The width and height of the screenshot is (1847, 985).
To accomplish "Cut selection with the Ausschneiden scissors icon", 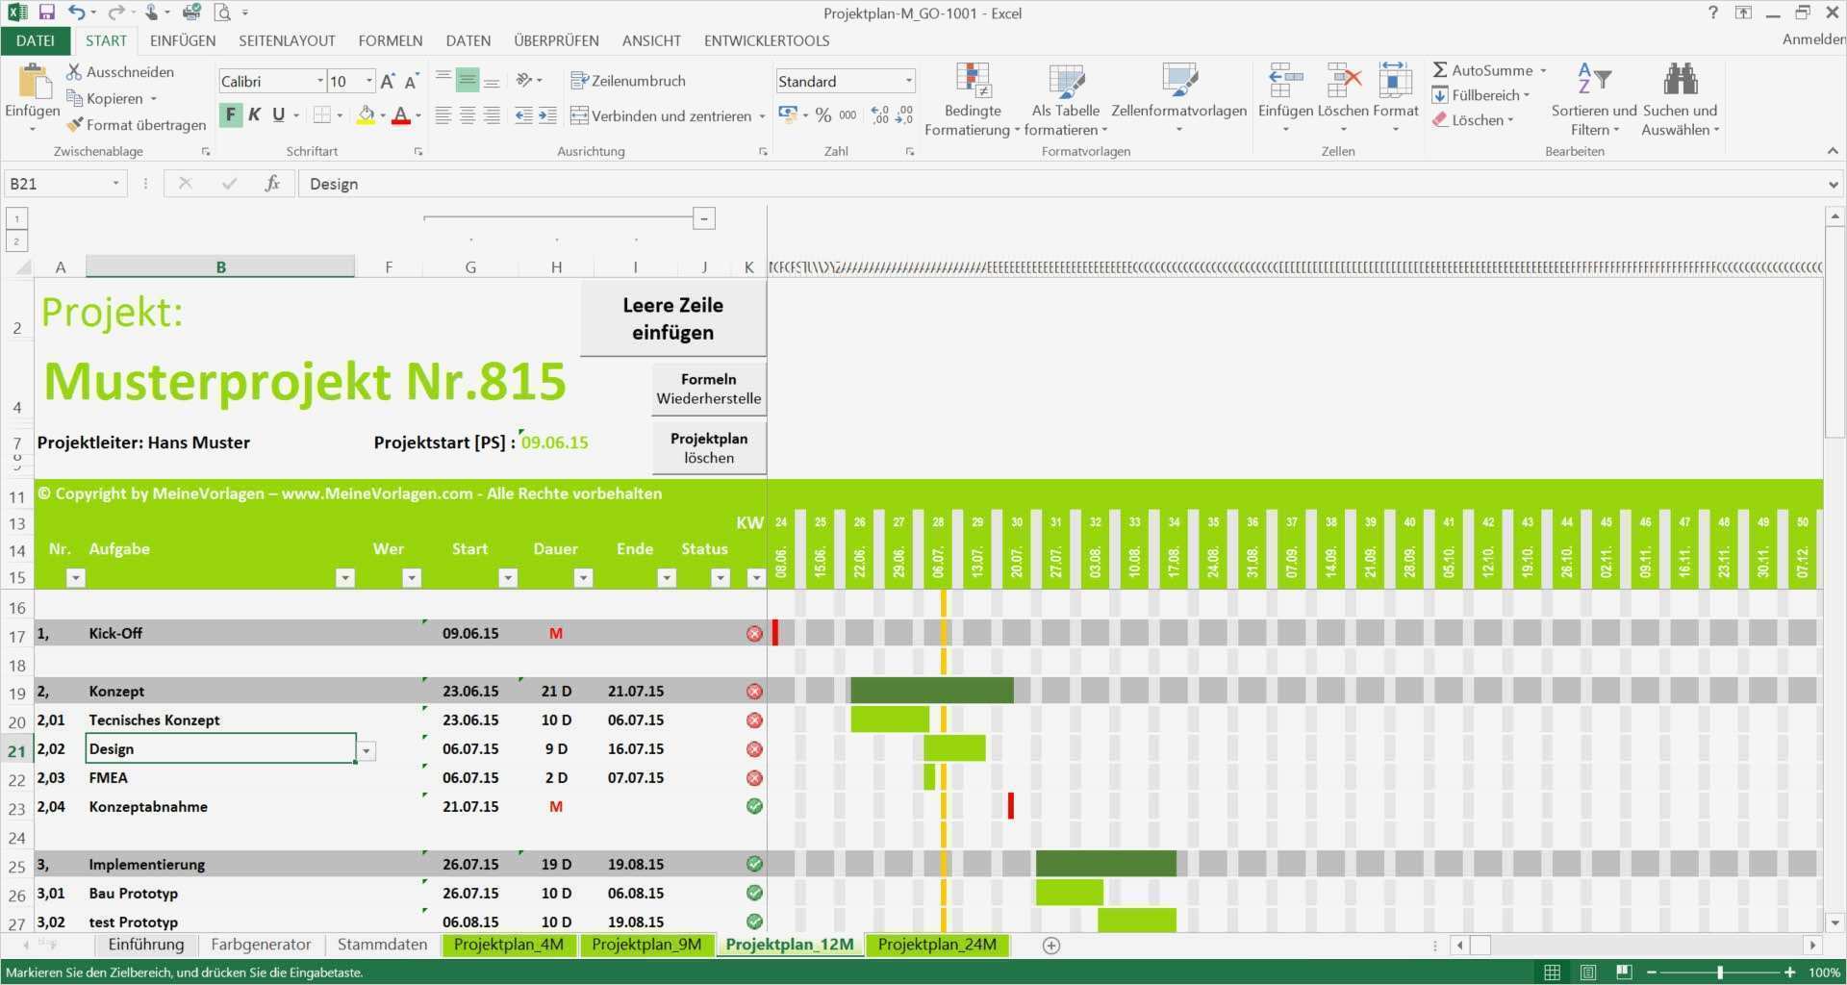I will (x=73, y=71).
